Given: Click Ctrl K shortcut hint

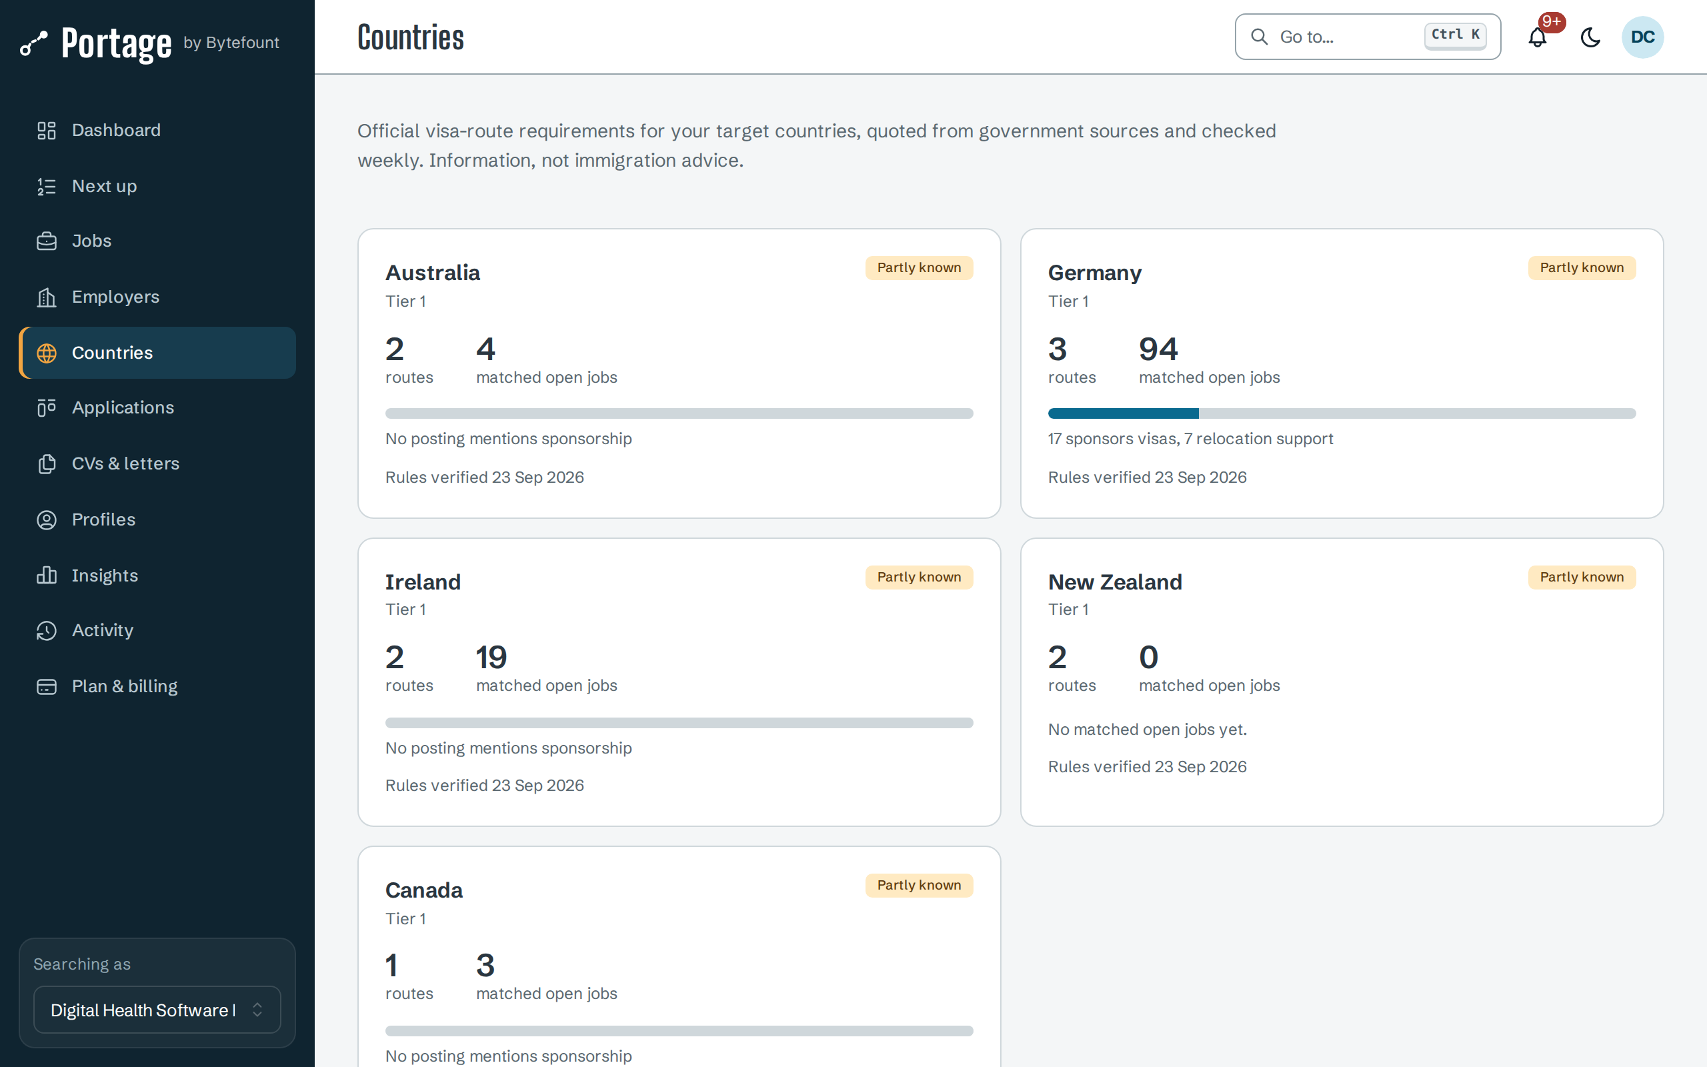Looking at the screenshot, I should coord(1455,35).
